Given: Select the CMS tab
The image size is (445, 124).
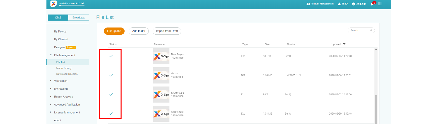Looking at the screenshot, I should [x=58, y=17].
